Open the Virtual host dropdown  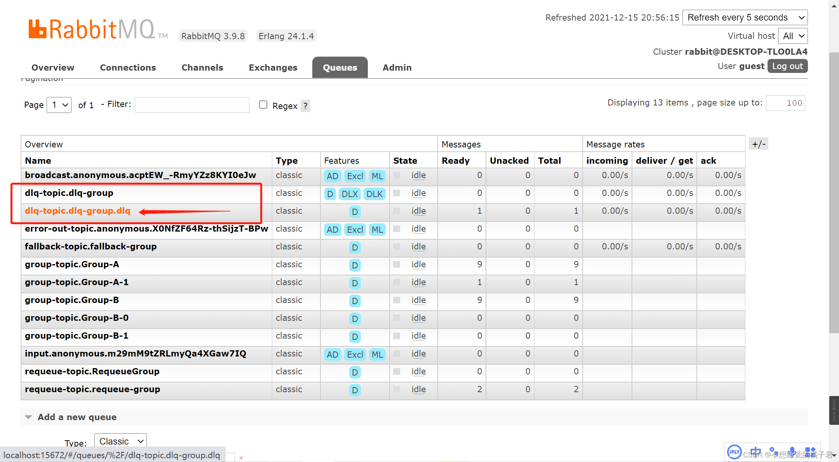click(x=793, y=36)
